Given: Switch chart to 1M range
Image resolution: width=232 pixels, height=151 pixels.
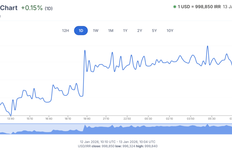Looking at the screenshot, I should click(110, 31).
